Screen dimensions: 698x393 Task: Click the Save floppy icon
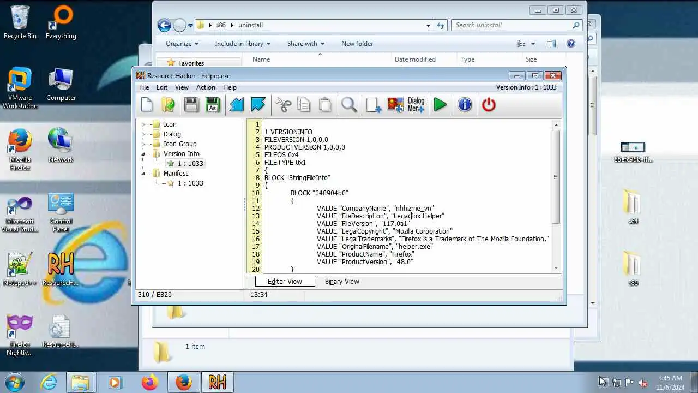tap(191, 104)
